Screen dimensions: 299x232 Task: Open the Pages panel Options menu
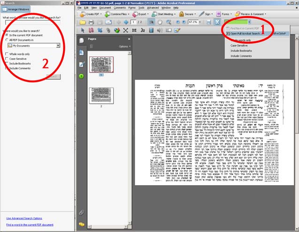tap(125, 46)
